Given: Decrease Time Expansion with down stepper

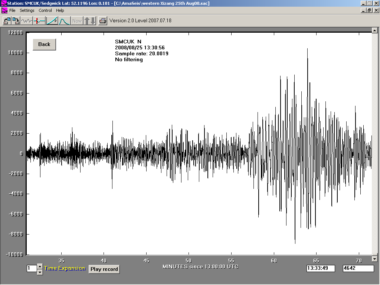Looking at the screenshot, I should click(40, 271).
